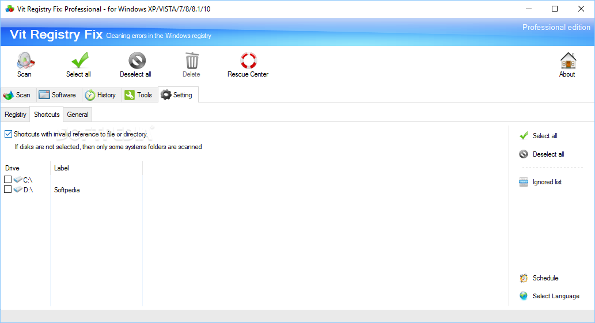Open the Schedule option
595x323 pixels.
[x=545, y=278]
